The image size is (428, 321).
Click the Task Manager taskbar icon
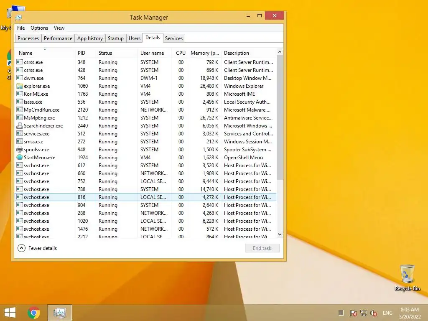[59, 313]
